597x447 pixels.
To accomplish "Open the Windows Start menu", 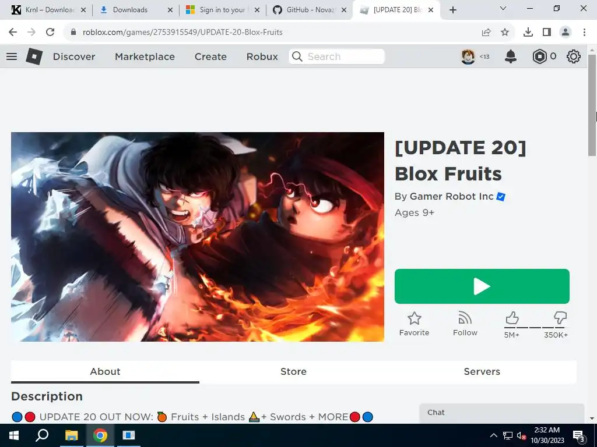I will (14, 435).
